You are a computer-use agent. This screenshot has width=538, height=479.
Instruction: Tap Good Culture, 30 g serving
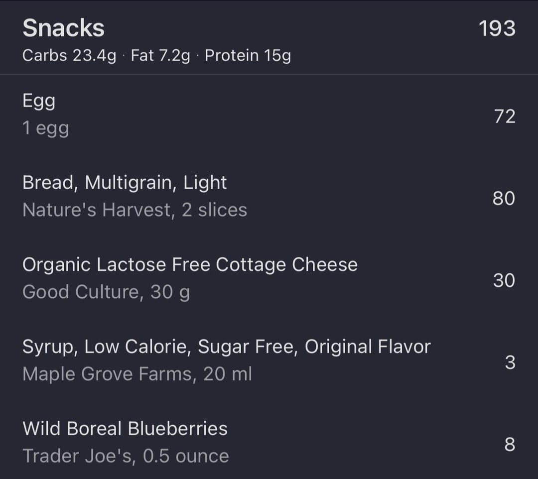pyautogui.click(x=106, y=292)
